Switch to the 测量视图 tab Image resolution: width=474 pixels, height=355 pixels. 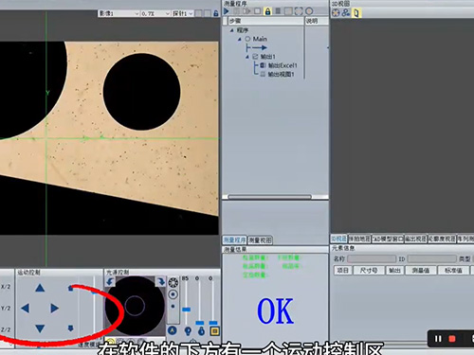coord(260,240)
